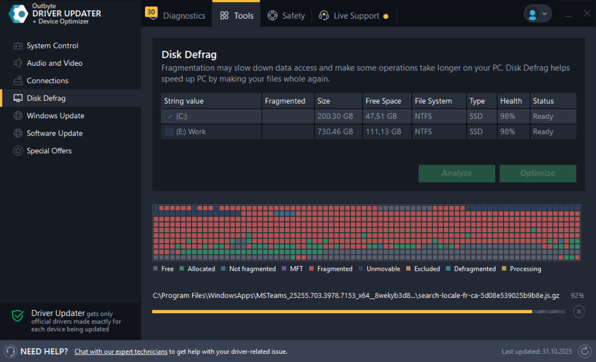Screen dimensions: 596x362
Task: Click the Live Support headset icon
Action: [324, 16]
